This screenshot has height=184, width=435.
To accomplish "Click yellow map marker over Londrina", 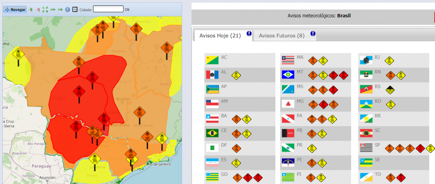I will (x=94, y=160).
